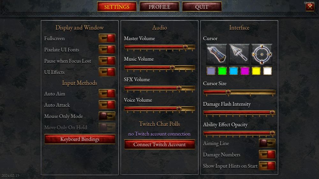319x179 pixels.
Task: Turn on the Aiming Line toggle
Action: (267, 143)
